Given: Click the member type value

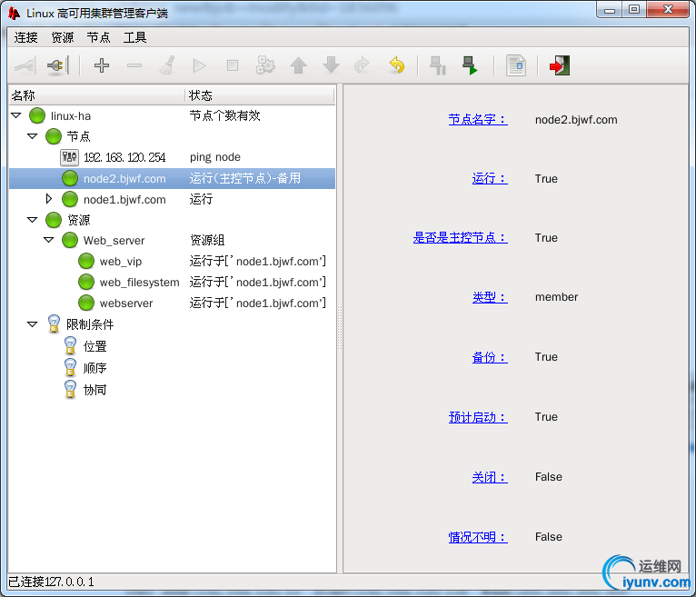Looking at the screenshot, I should coord(557,297).
